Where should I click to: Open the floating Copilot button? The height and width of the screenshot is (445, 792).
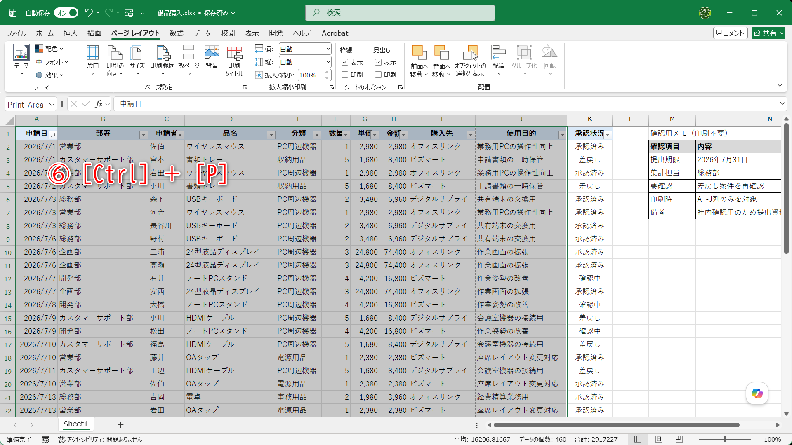click(757, 393)
